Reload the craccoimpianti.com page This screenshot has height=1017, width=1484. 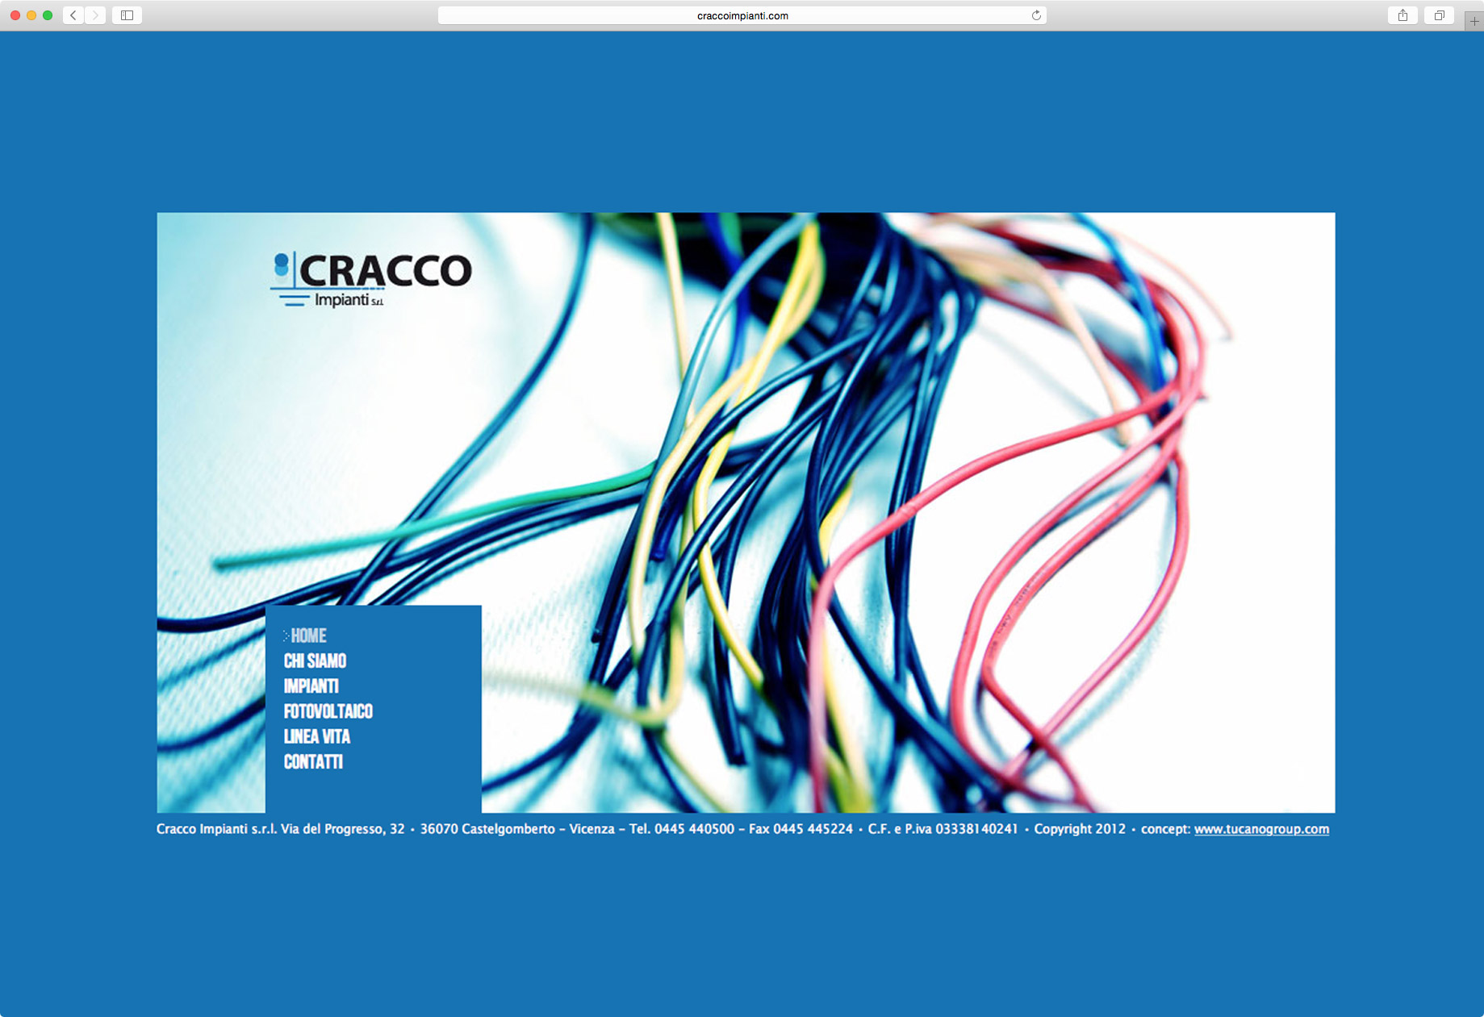1036,15
